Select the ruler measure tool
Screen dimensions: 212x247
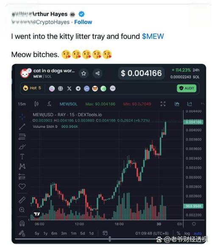click(x=22, y=200)
